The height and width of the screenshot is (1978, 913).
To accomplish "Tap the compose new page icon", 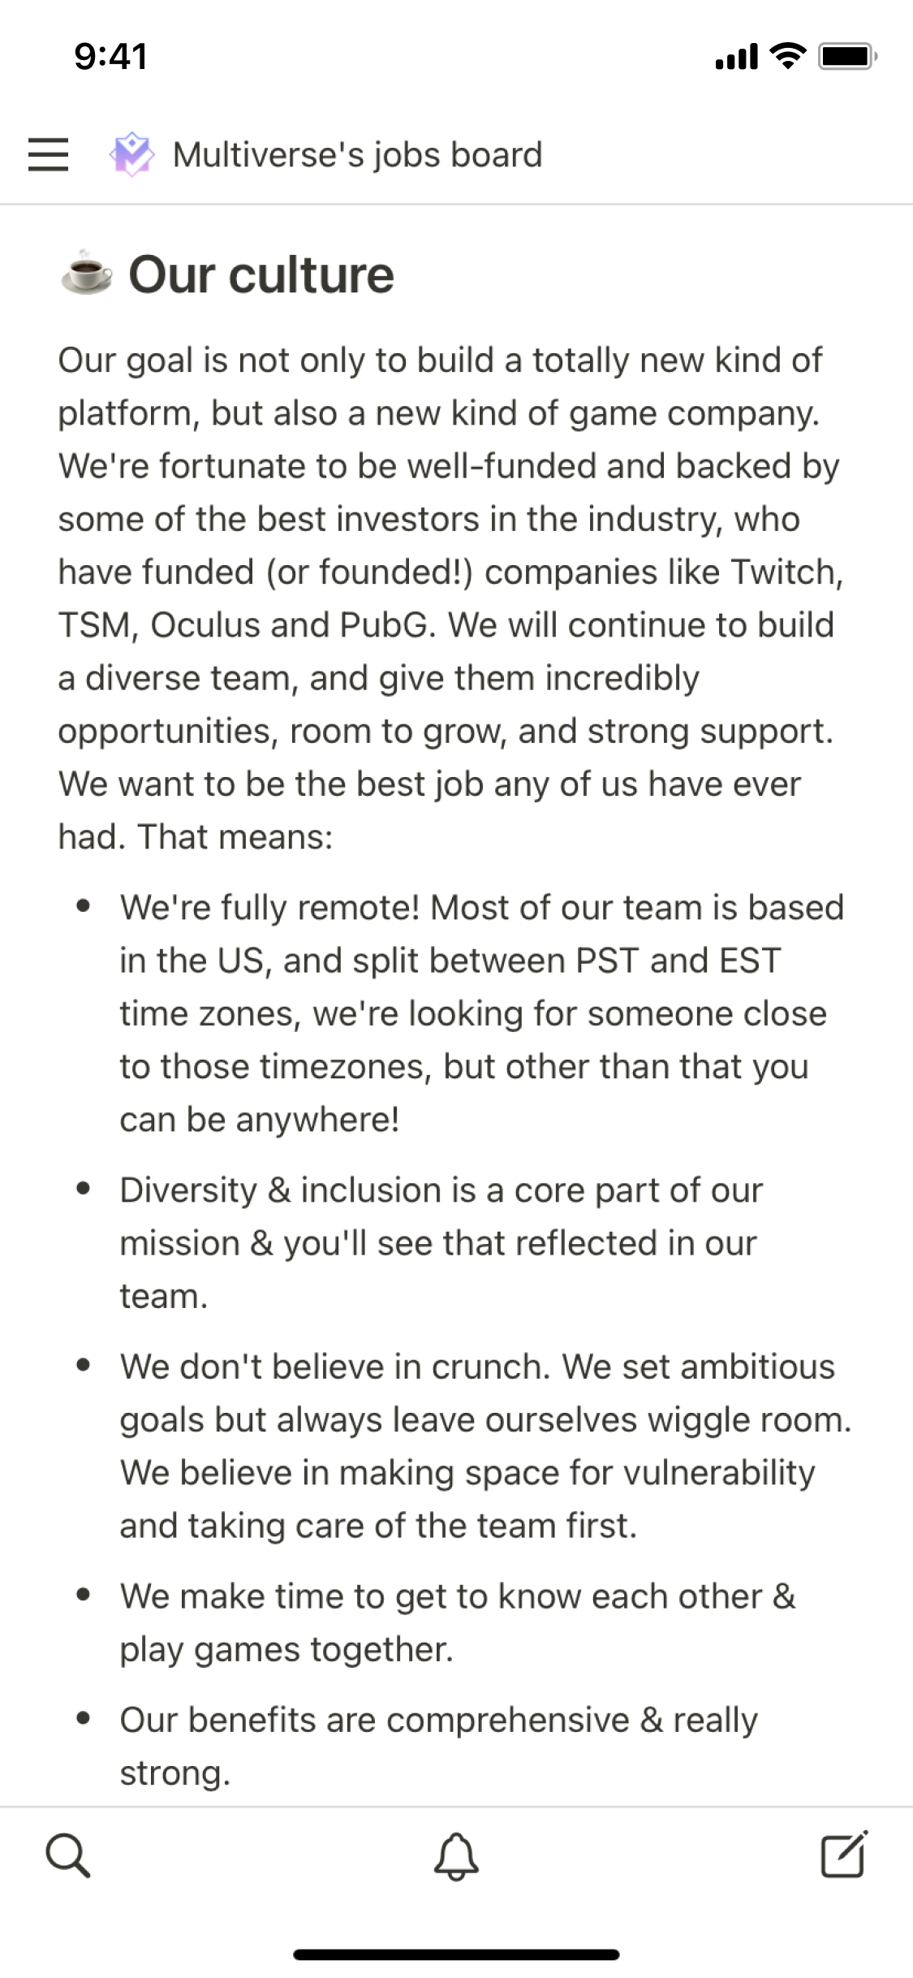I will coord(844,1855).
